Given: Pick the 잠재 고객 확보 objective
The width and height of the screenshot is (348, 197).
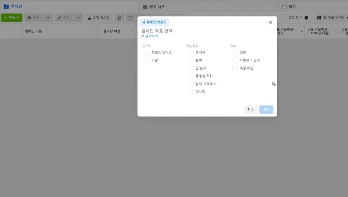Looking at the screenshot, I should [x=190, y=84].
